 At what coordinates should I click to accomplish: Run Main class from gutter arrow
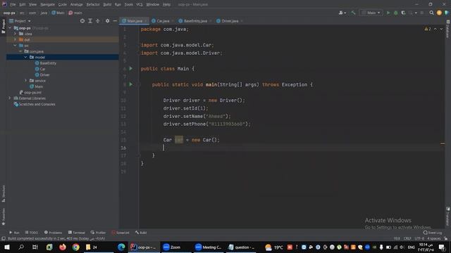pyautogui.click(x=131, y=69)
